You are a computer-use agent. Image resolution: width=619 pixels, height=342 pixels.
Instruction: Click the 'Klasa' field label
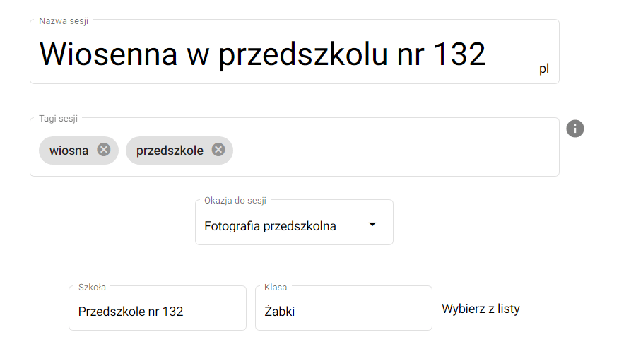[x=276, y=287]
